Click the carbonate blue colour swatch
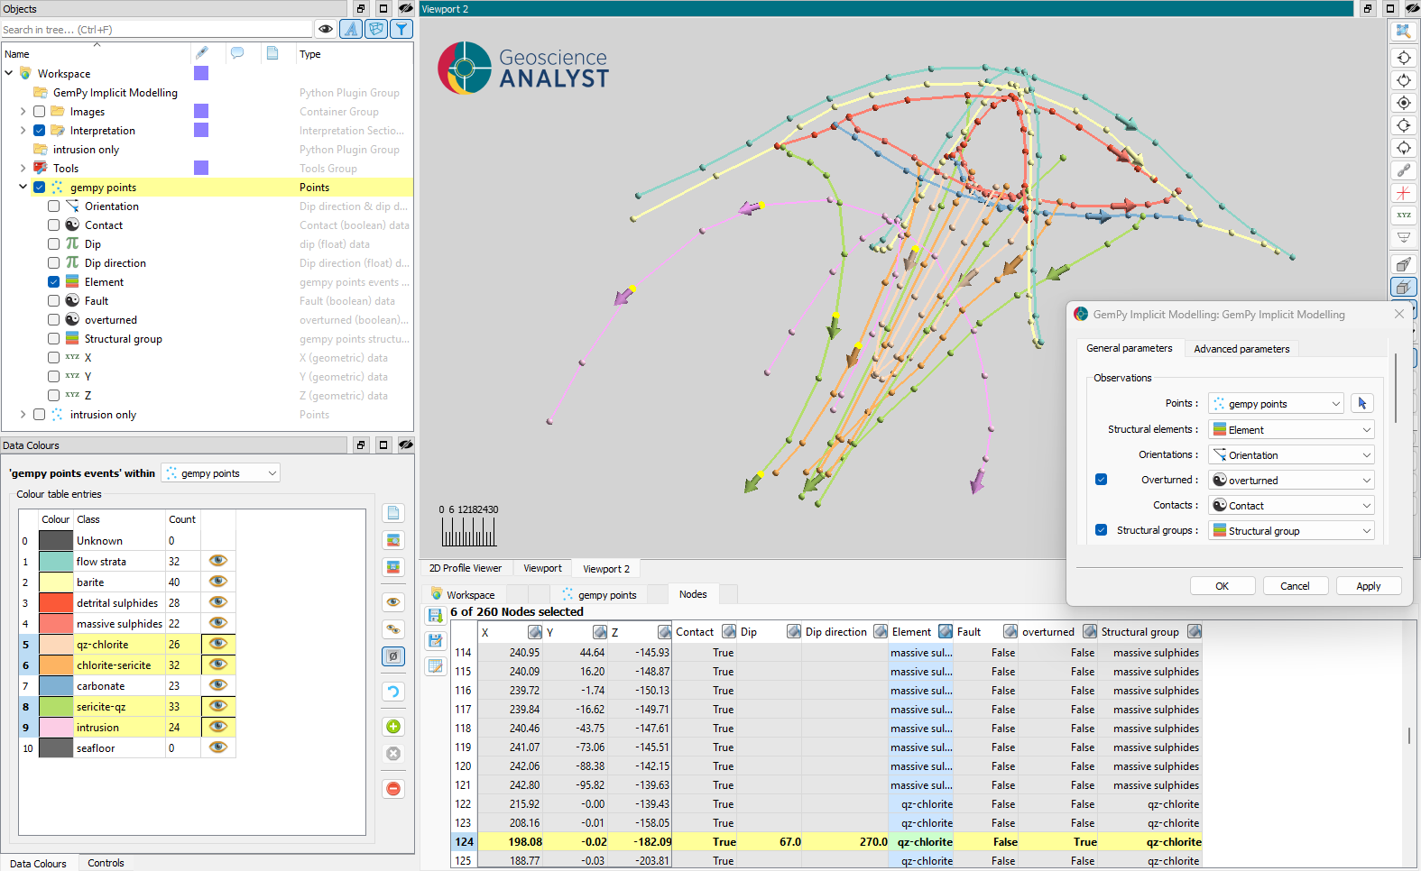The image size is (1421, 871). coord(56,686)
